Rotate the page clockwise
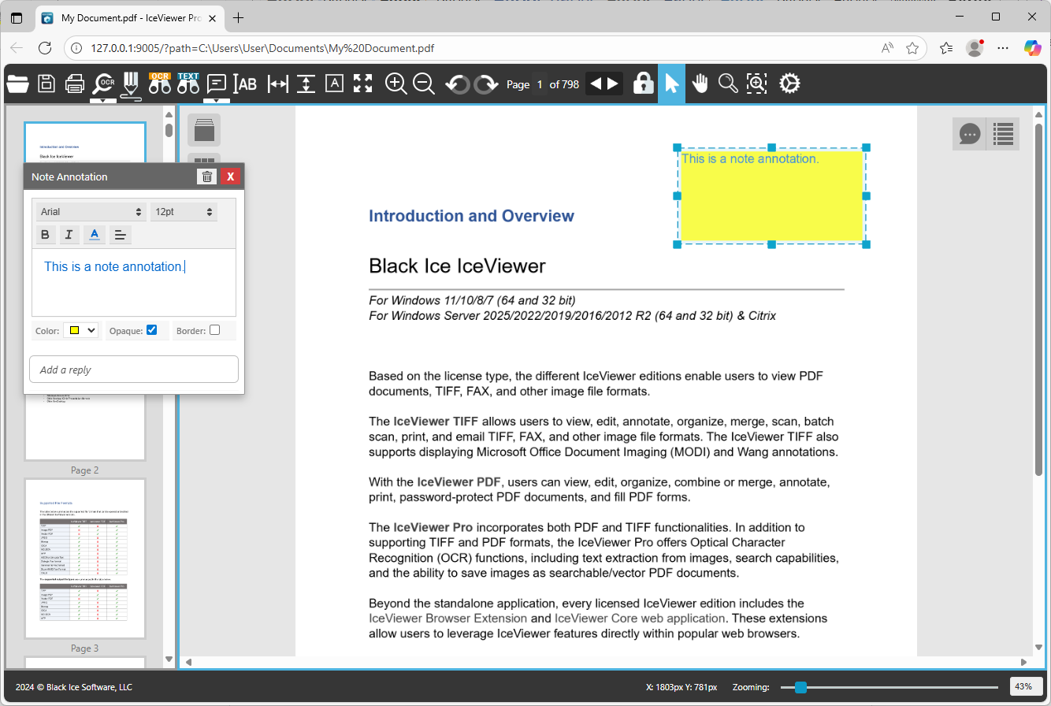Screen dimensions: 1051x706 pos(486,84)
